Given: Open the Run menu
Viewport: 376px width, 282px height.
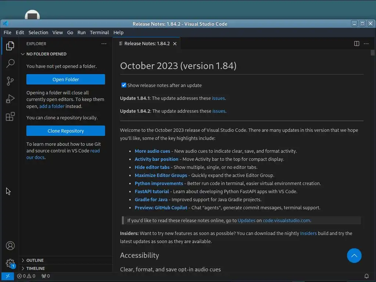Looking at the screenshot, I should 82,32.
